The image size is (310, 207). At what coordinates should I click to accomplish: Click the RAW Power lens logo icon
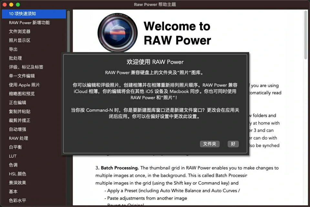(118, 33)
